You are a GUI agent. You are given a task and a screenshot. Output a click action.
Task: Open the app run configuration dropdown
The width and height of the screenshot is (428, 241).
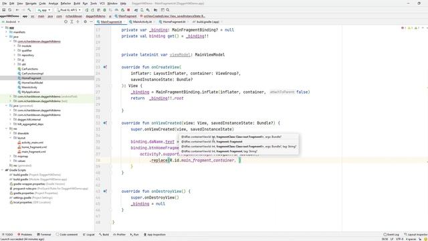pyautogui.click(x=44, y=10)
